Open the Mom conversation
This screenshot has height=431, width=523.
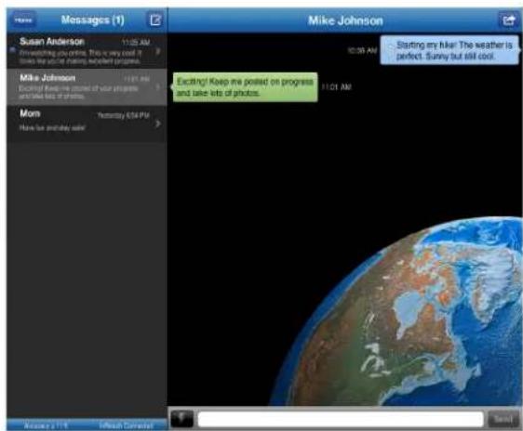click(87, 124)
